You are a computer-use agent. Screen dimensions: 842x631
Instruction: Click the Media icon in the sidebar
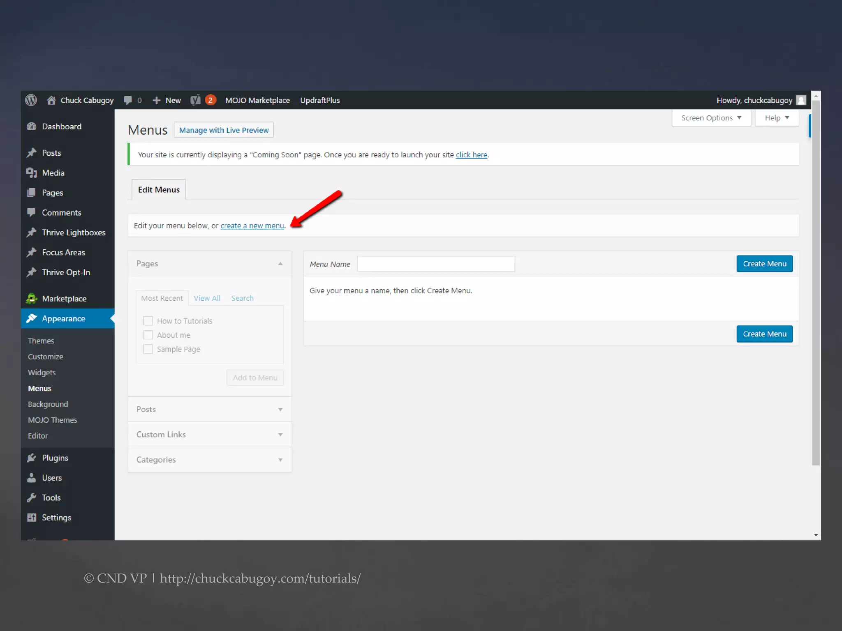pyautogui.click(x=32, y=173)
